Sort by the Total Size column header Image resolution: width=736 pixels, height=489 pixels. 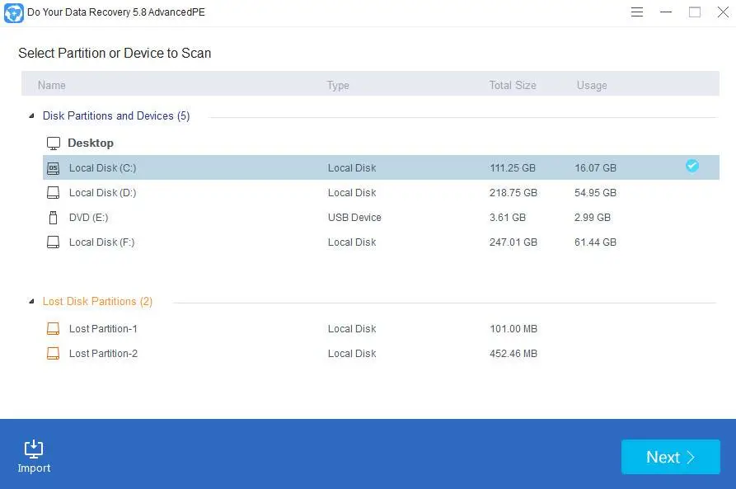513,85
